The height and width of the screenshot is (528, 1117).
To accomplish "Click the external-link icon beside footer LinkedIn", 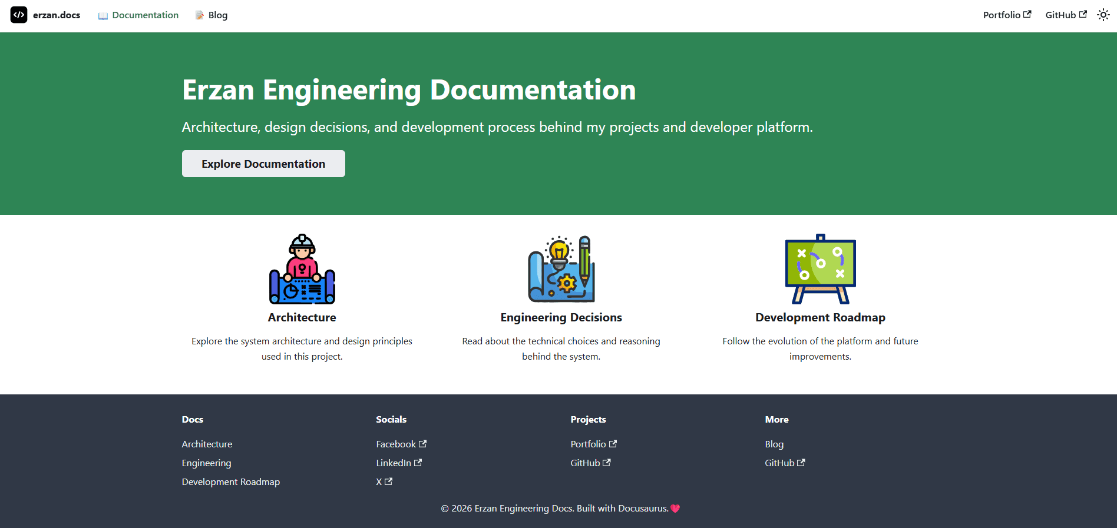I will [418, 463].
